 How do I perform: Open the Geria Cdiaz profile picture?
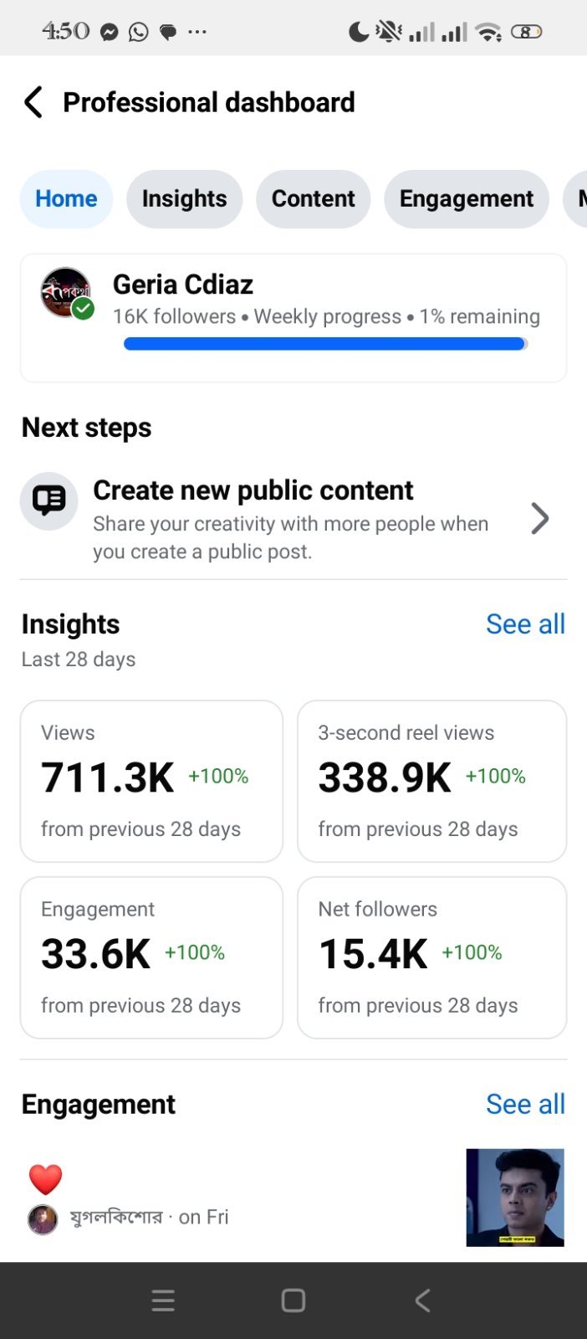(66, 293)
